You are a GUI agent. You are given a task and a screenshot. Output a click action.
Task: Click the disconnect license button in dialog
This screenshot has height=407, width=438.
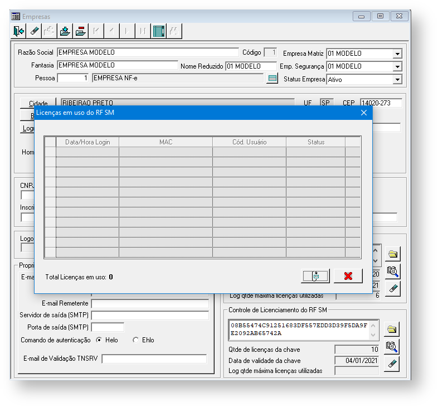click(315, 276)
